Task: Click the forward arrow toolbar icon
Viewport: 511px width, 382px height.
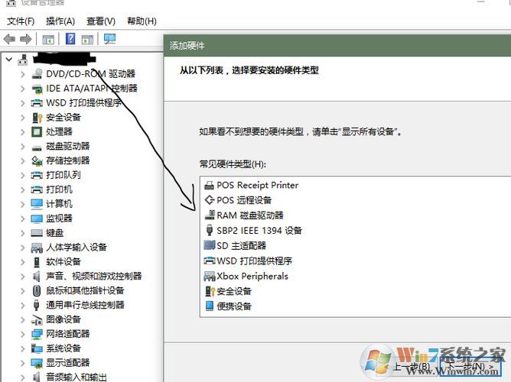Action: click(26, 39)
